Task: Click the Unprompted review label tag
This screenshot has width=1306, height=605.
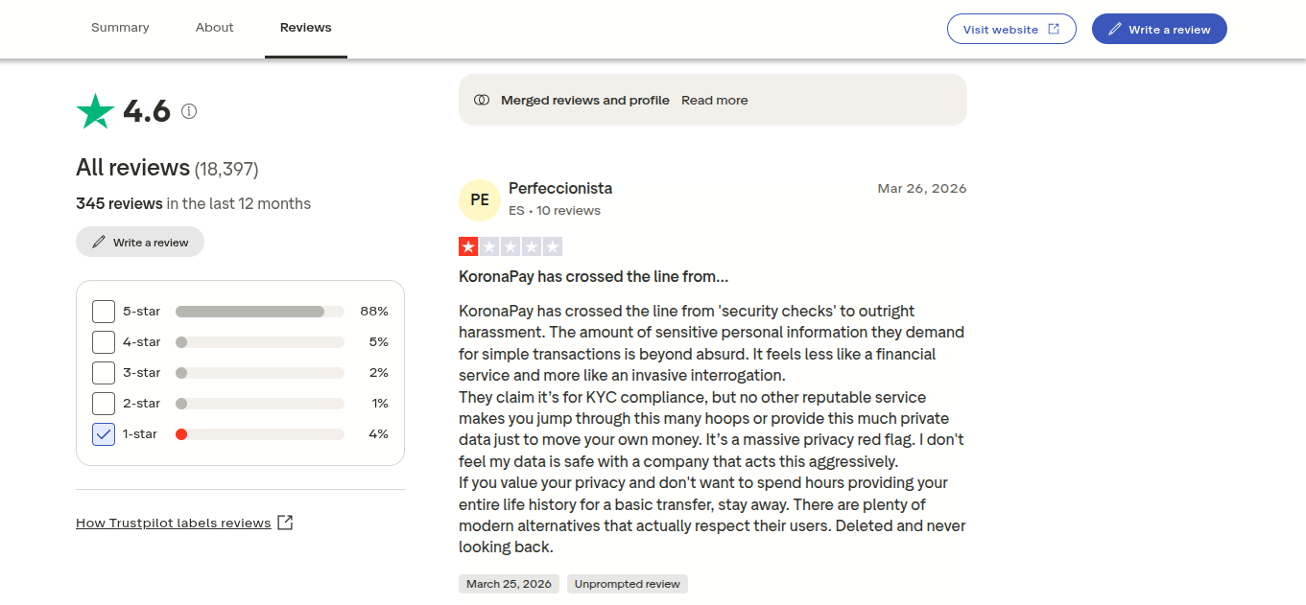Action: [628, 584]
